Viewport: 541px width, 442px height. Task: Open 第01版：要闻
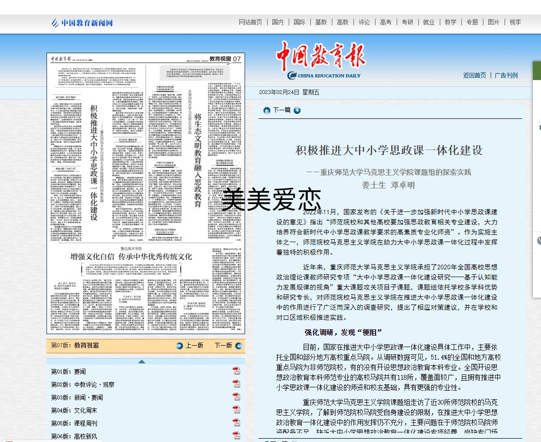tap(68, 372)
